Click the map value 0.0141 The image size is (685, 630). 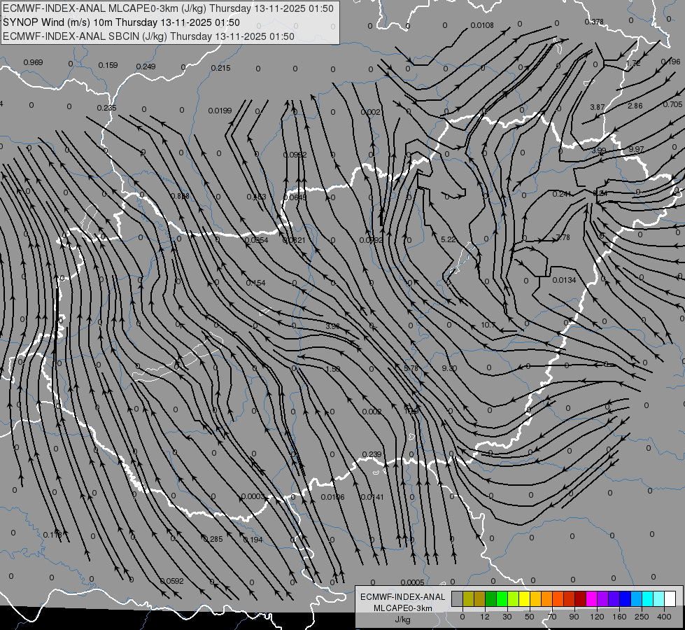point(372,497)
